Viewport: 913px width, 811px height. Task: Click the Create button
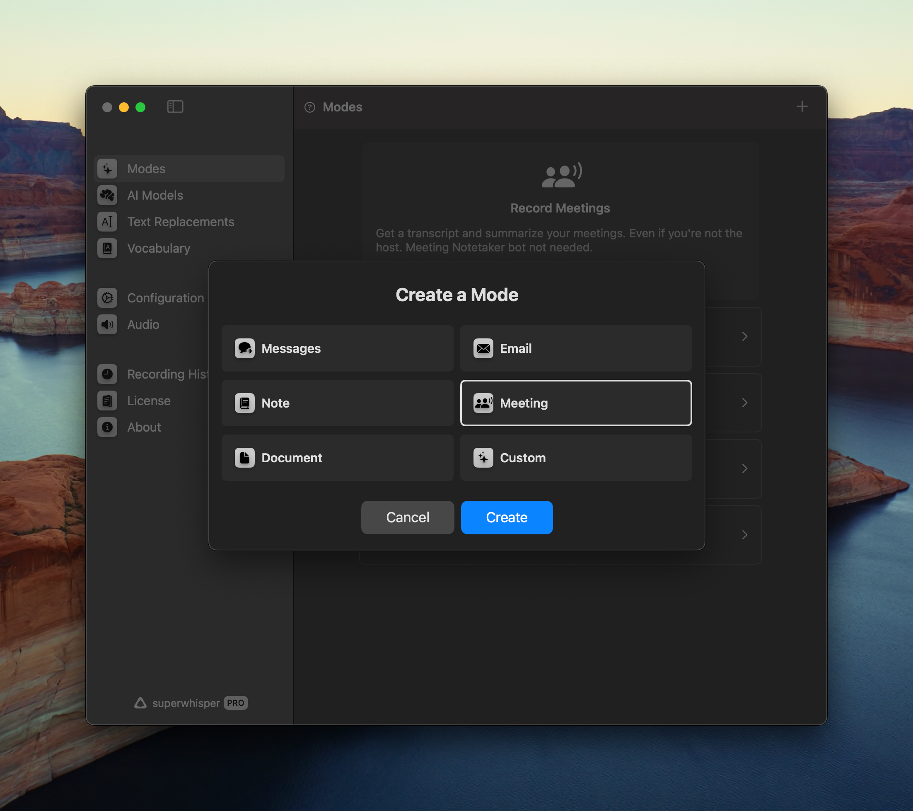pos(507,517)
